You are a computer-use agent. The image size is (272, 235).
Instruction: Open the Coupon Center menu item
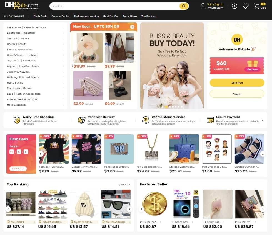coord(61,16)
